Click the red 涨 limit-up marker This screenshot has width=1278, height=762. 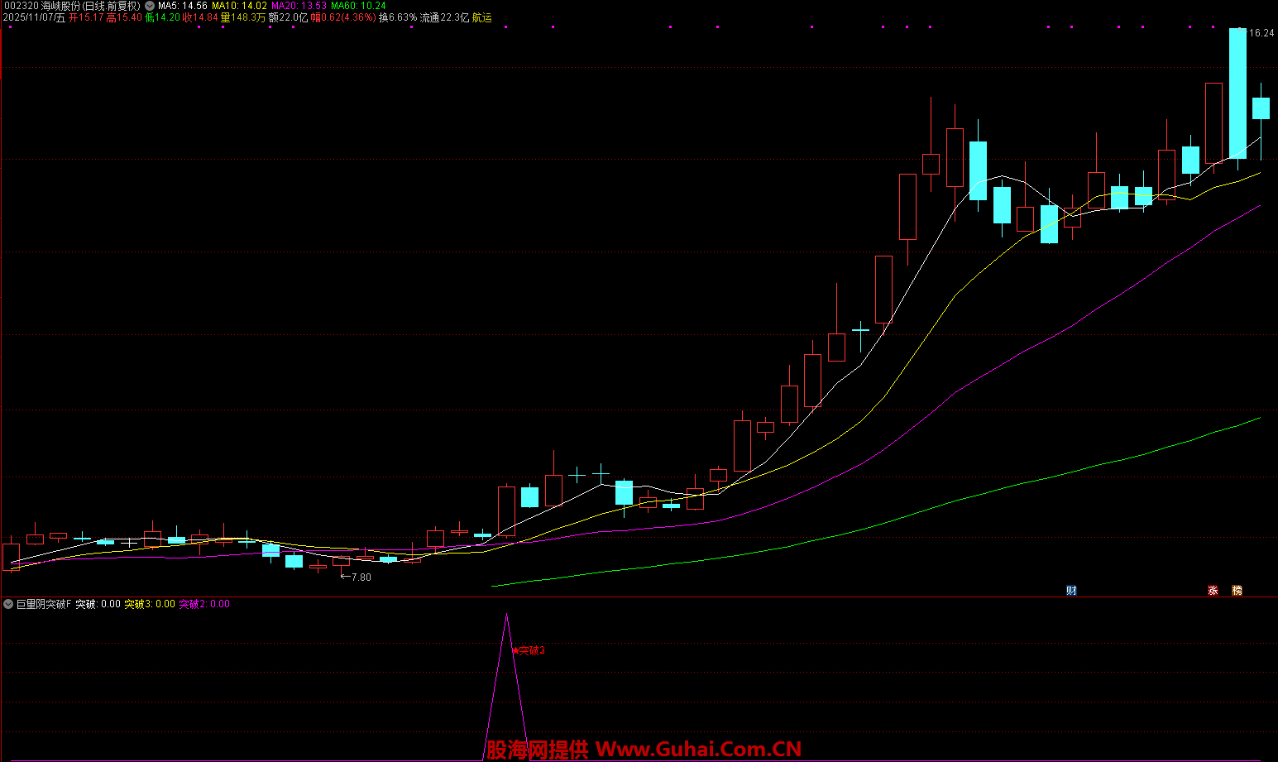point(1213,590)
